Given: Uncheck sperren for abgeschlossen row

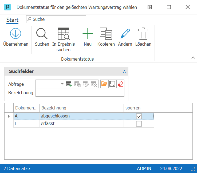Looking at the screenshot, I should click(x=139, y=116).
